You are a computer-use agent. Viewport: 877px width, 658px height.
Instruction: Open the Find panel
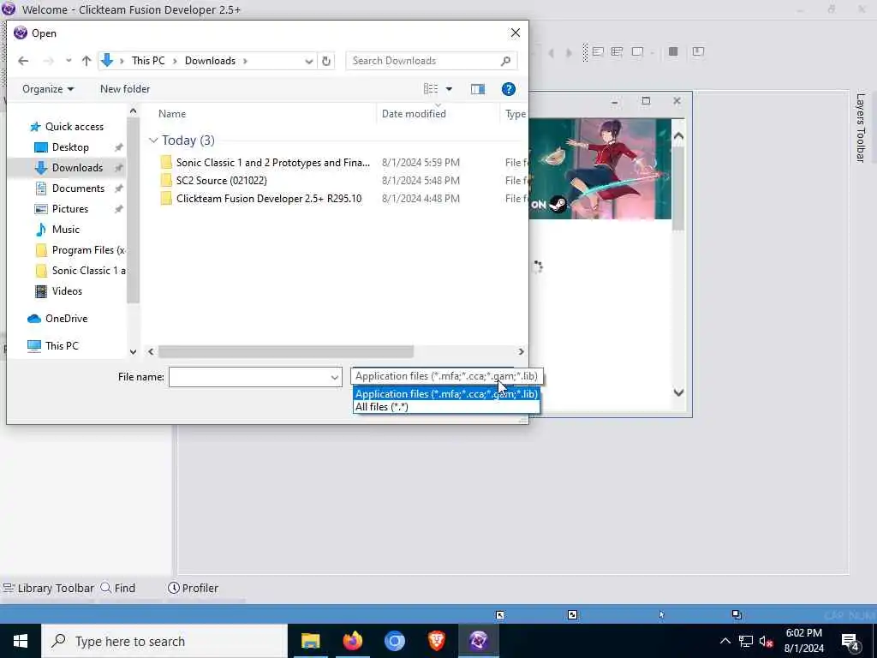(x=118, y=588)
